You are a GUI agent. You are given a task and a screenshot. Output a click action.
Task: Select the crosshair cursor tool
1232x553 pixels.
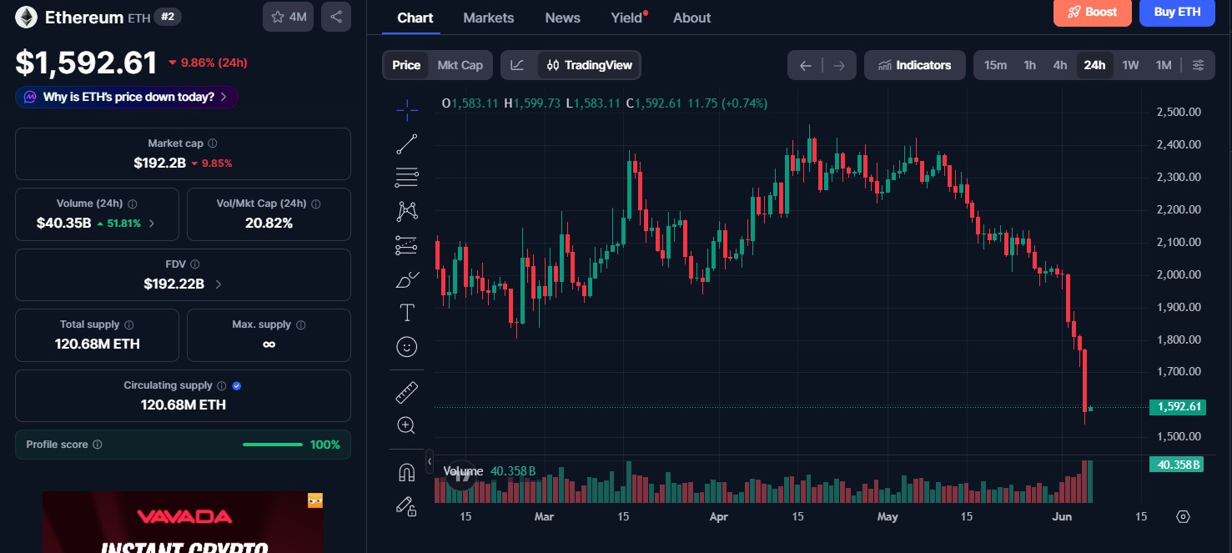point(407,109)
